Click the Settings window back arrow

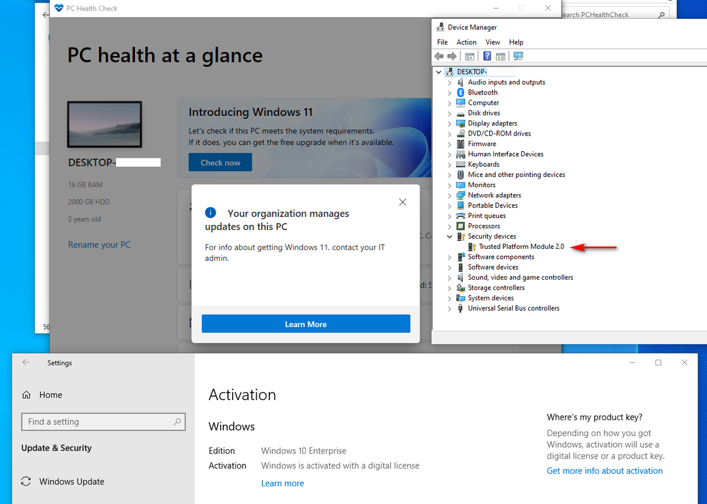(x=26, y=363)
